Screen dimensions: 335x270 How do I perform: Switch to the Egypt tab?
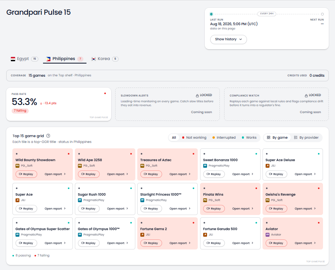click(24, 59)
